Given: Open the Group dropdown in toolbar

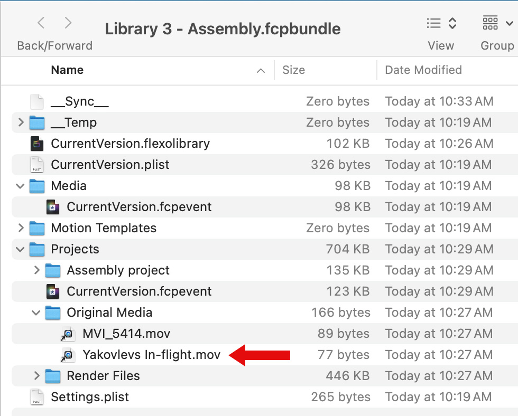Looking at the screenshot, I should click(x=497, y=23).
